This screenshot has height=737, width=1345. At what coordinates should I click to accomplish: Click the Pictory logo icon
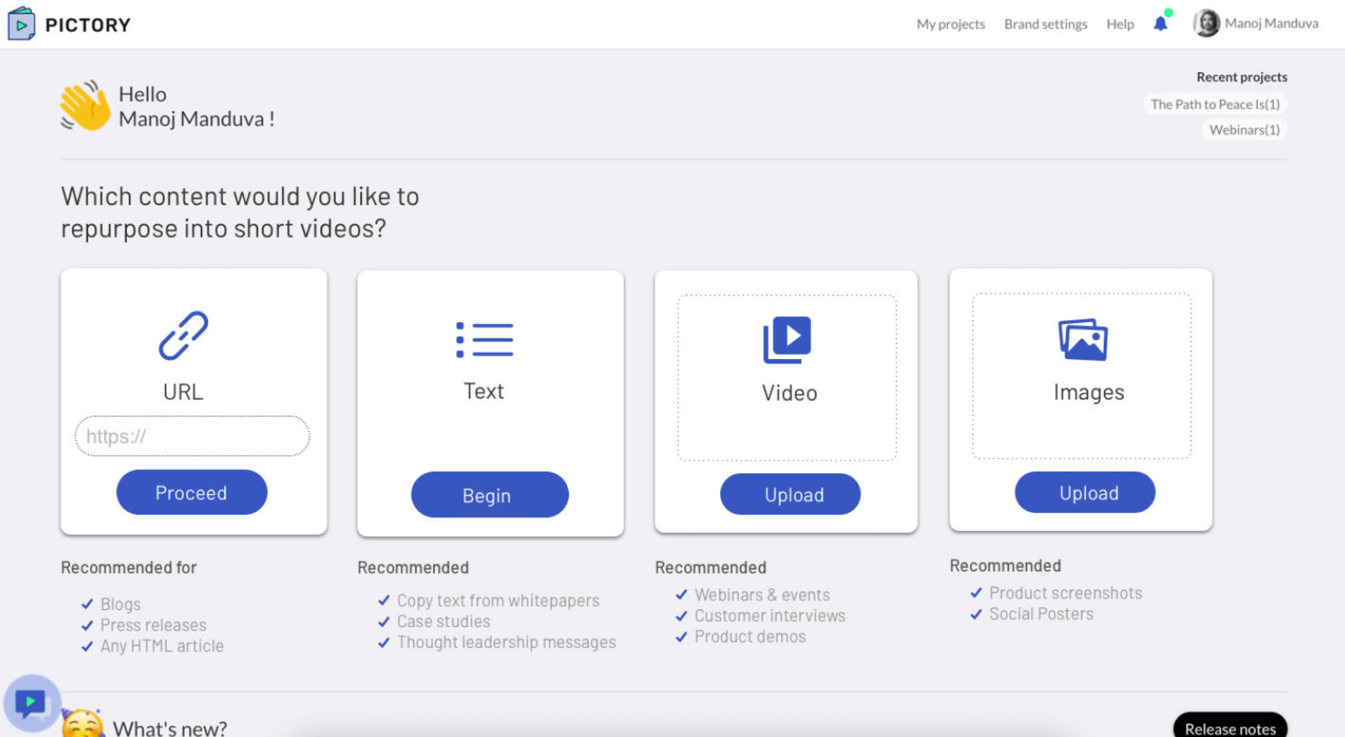(x=21, y=24)
